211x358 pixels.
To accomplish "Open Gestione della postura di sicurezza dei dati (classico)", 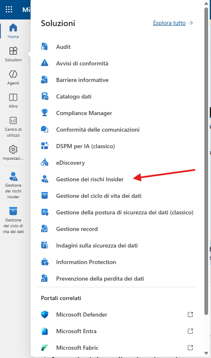I will click(125, 212).
